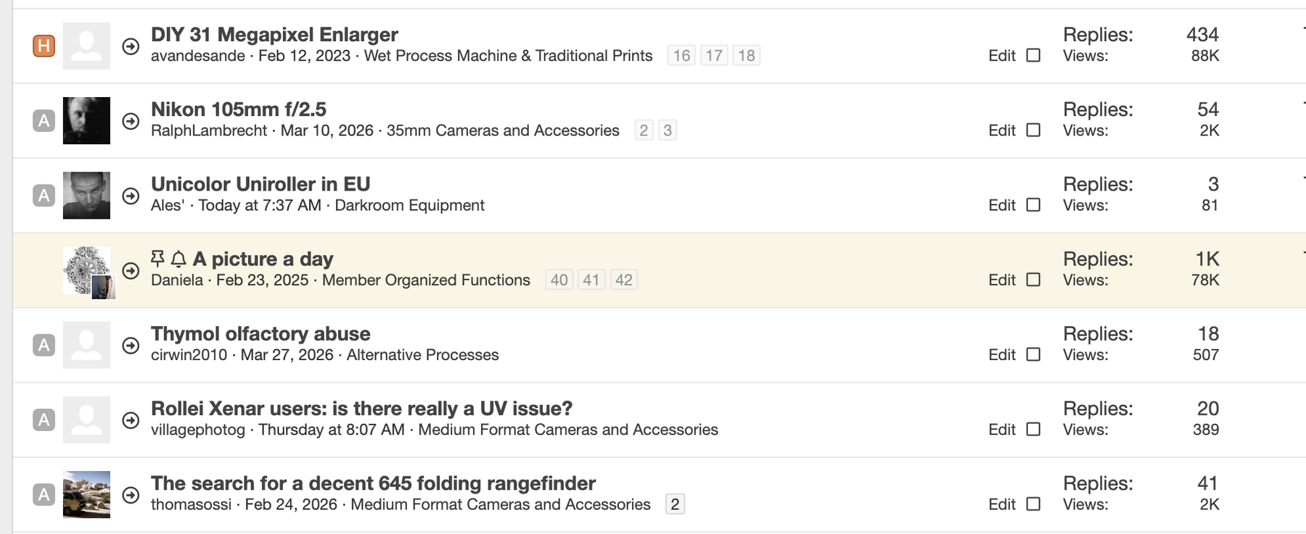Check the Edit checkbox for 'Nikon 105mm f/2.5'
The image size is (1306, 534).
click(x=1032, y=130)
